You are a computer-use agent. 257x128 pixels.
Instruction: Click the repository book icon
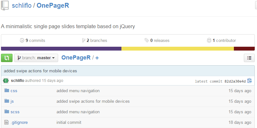[5, 6]
